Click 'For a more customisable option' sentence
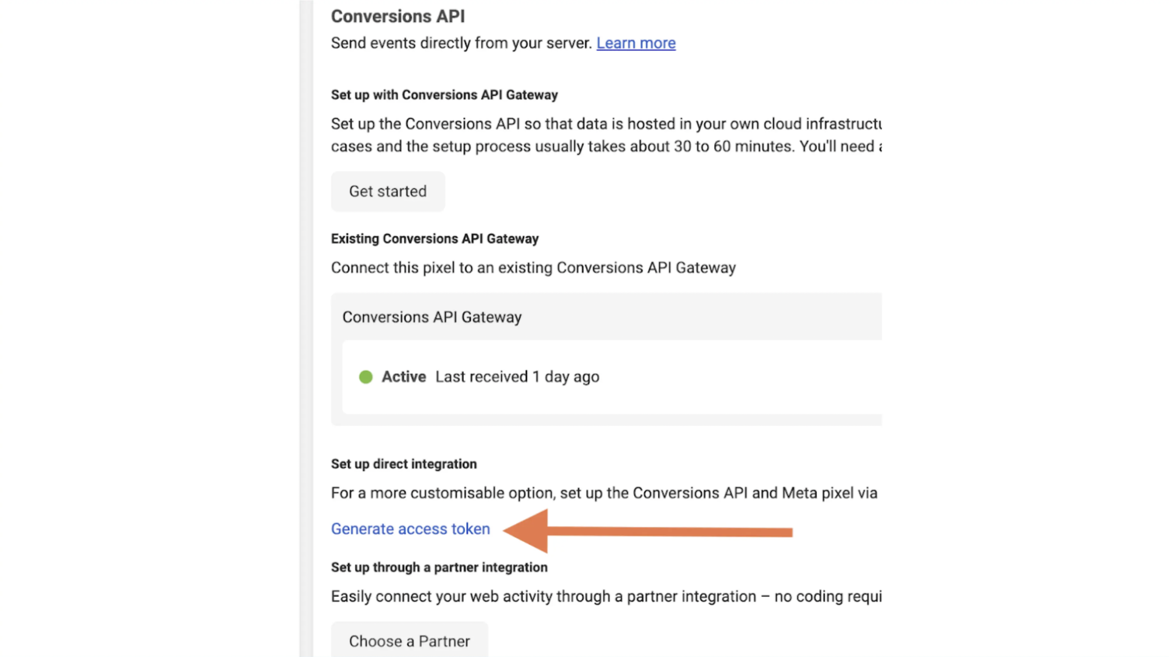This screenshot has height=657, width=1169. pos(605,493)
